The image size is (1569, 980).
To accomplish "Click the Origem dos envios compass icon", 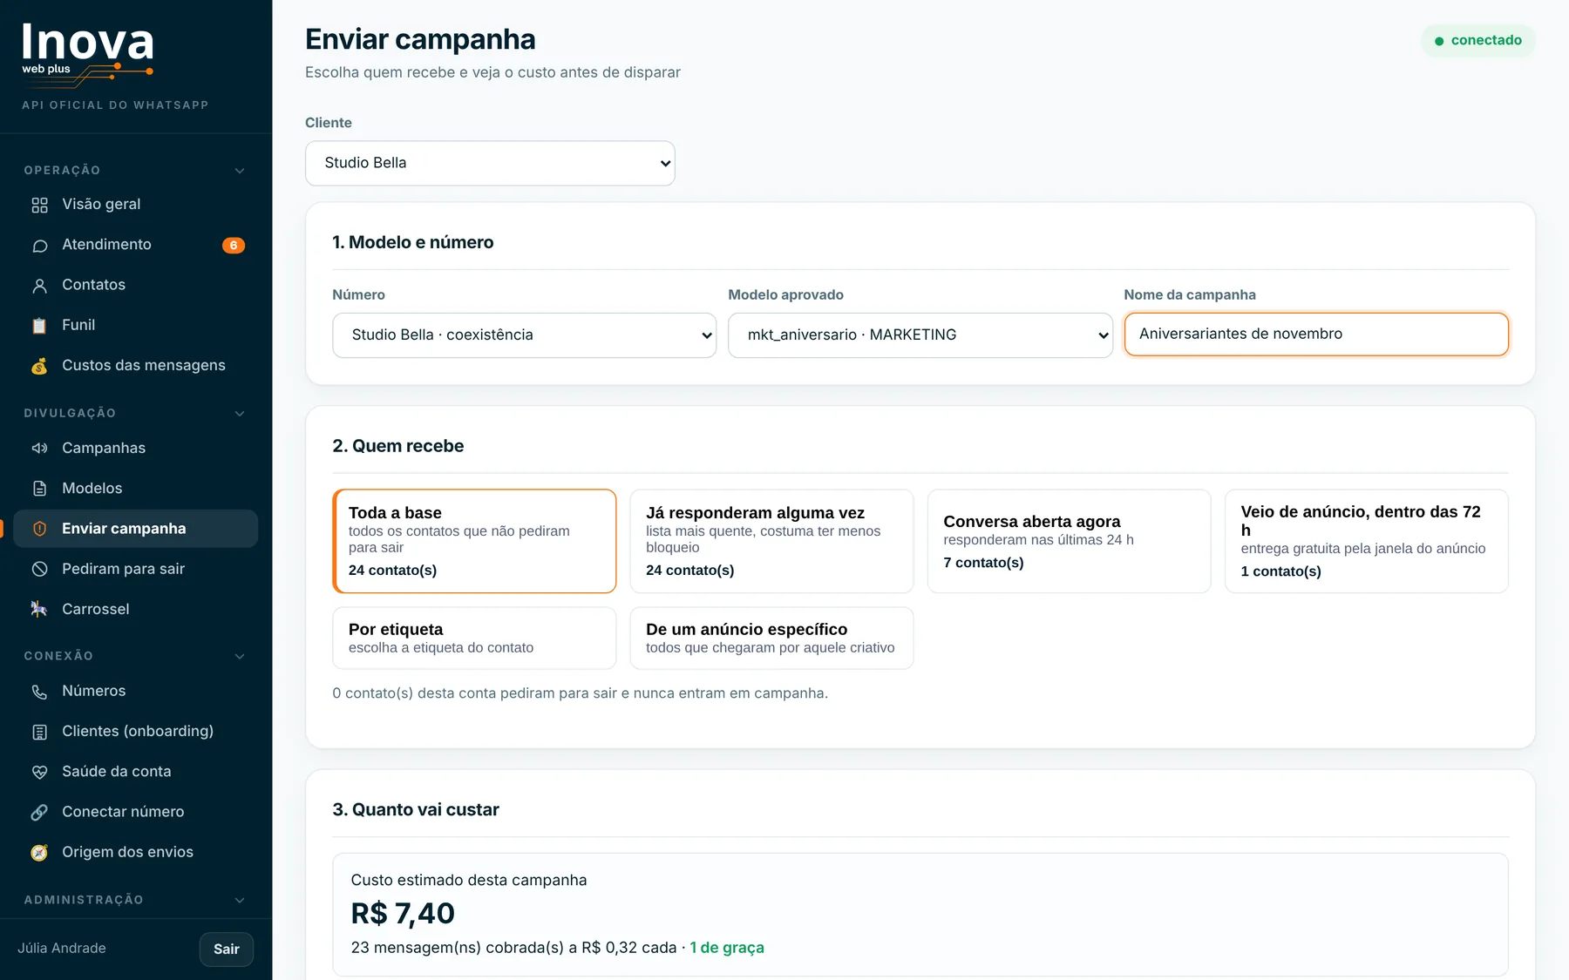I will pyautogui.click(x=39, y=852).
